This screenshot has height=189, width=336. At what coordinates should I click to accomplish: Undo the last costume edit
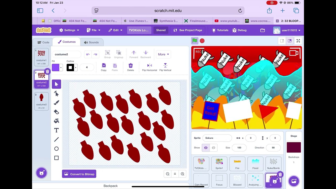[88, 54]
